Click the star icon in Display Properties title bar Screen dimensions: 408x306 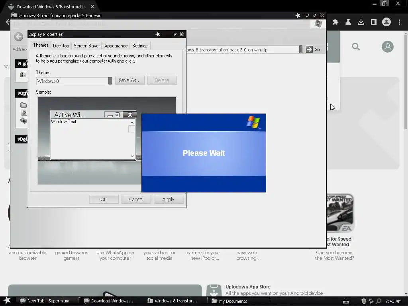[158, 34]
